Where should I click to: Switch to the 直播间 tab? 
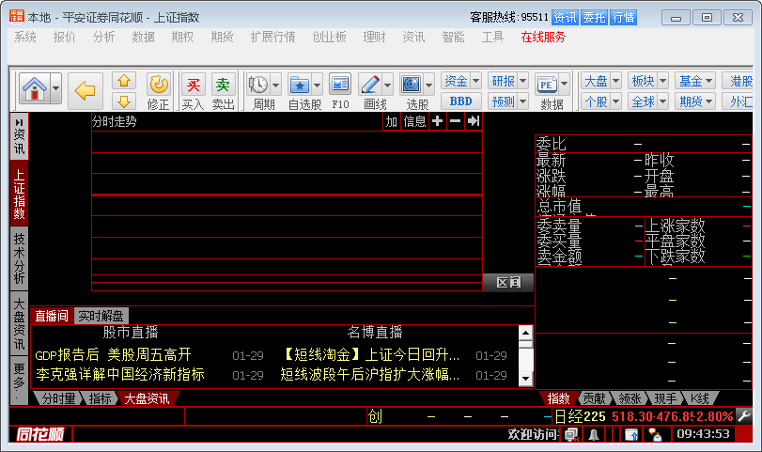[x=52, y=316]
